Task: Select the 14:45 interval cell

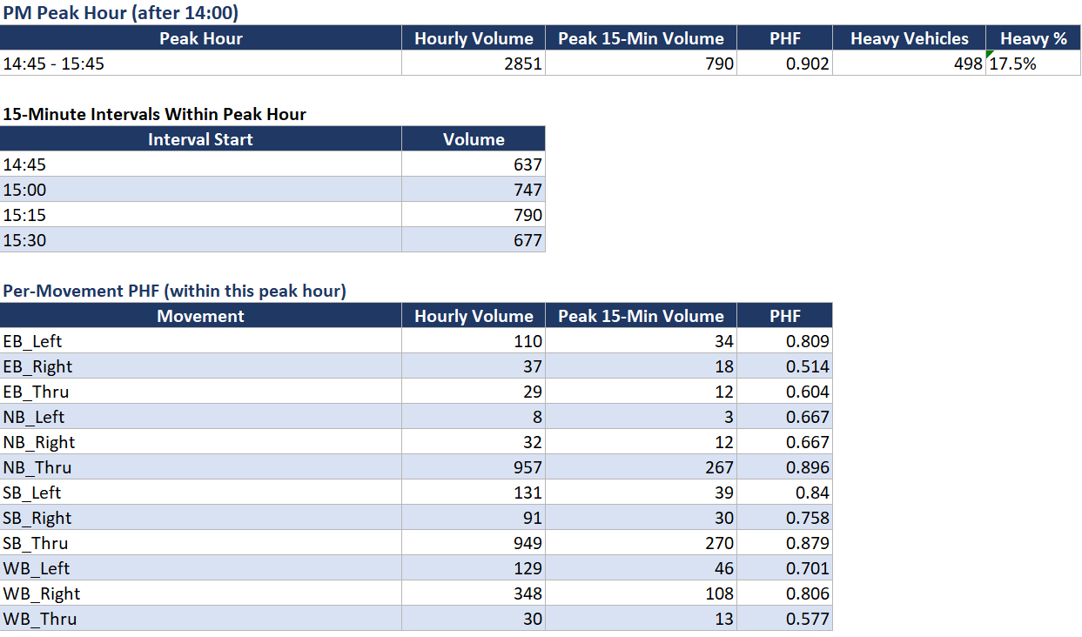Action: point(201,164)
